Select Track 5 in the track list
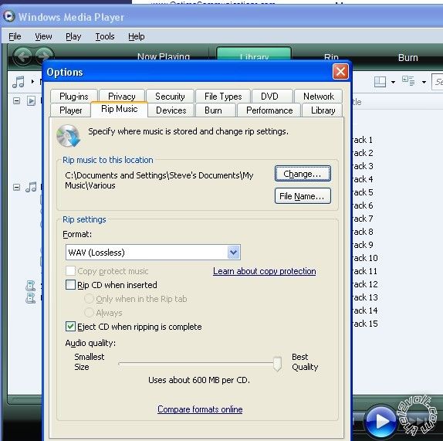 coord(363,192)
